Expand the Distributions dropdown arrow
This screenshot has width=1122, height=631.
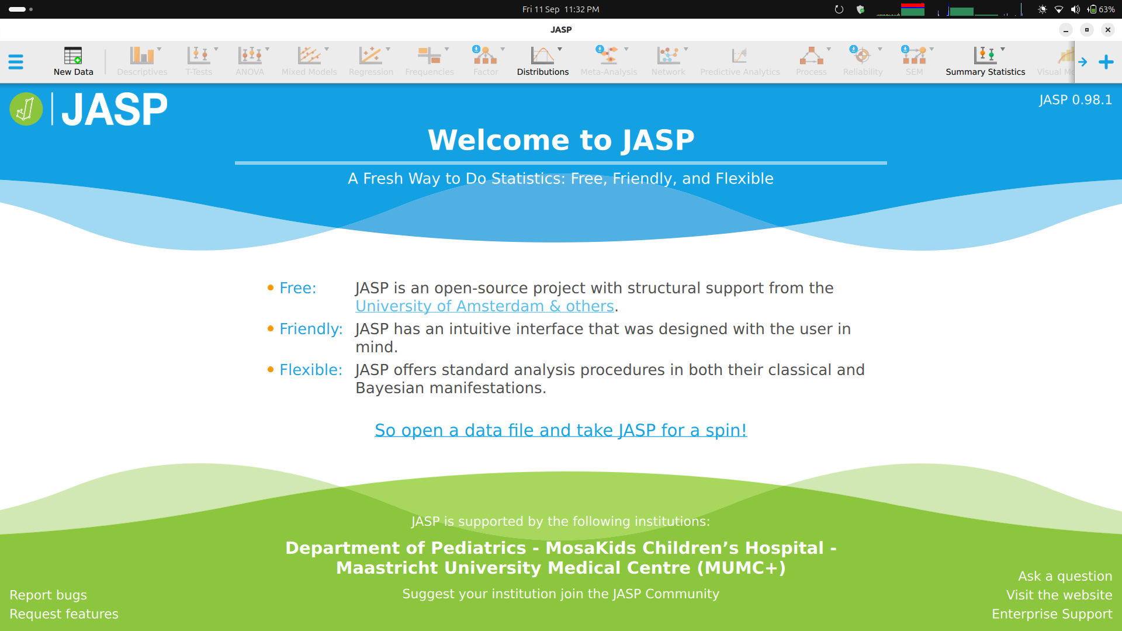pos(560,49)
